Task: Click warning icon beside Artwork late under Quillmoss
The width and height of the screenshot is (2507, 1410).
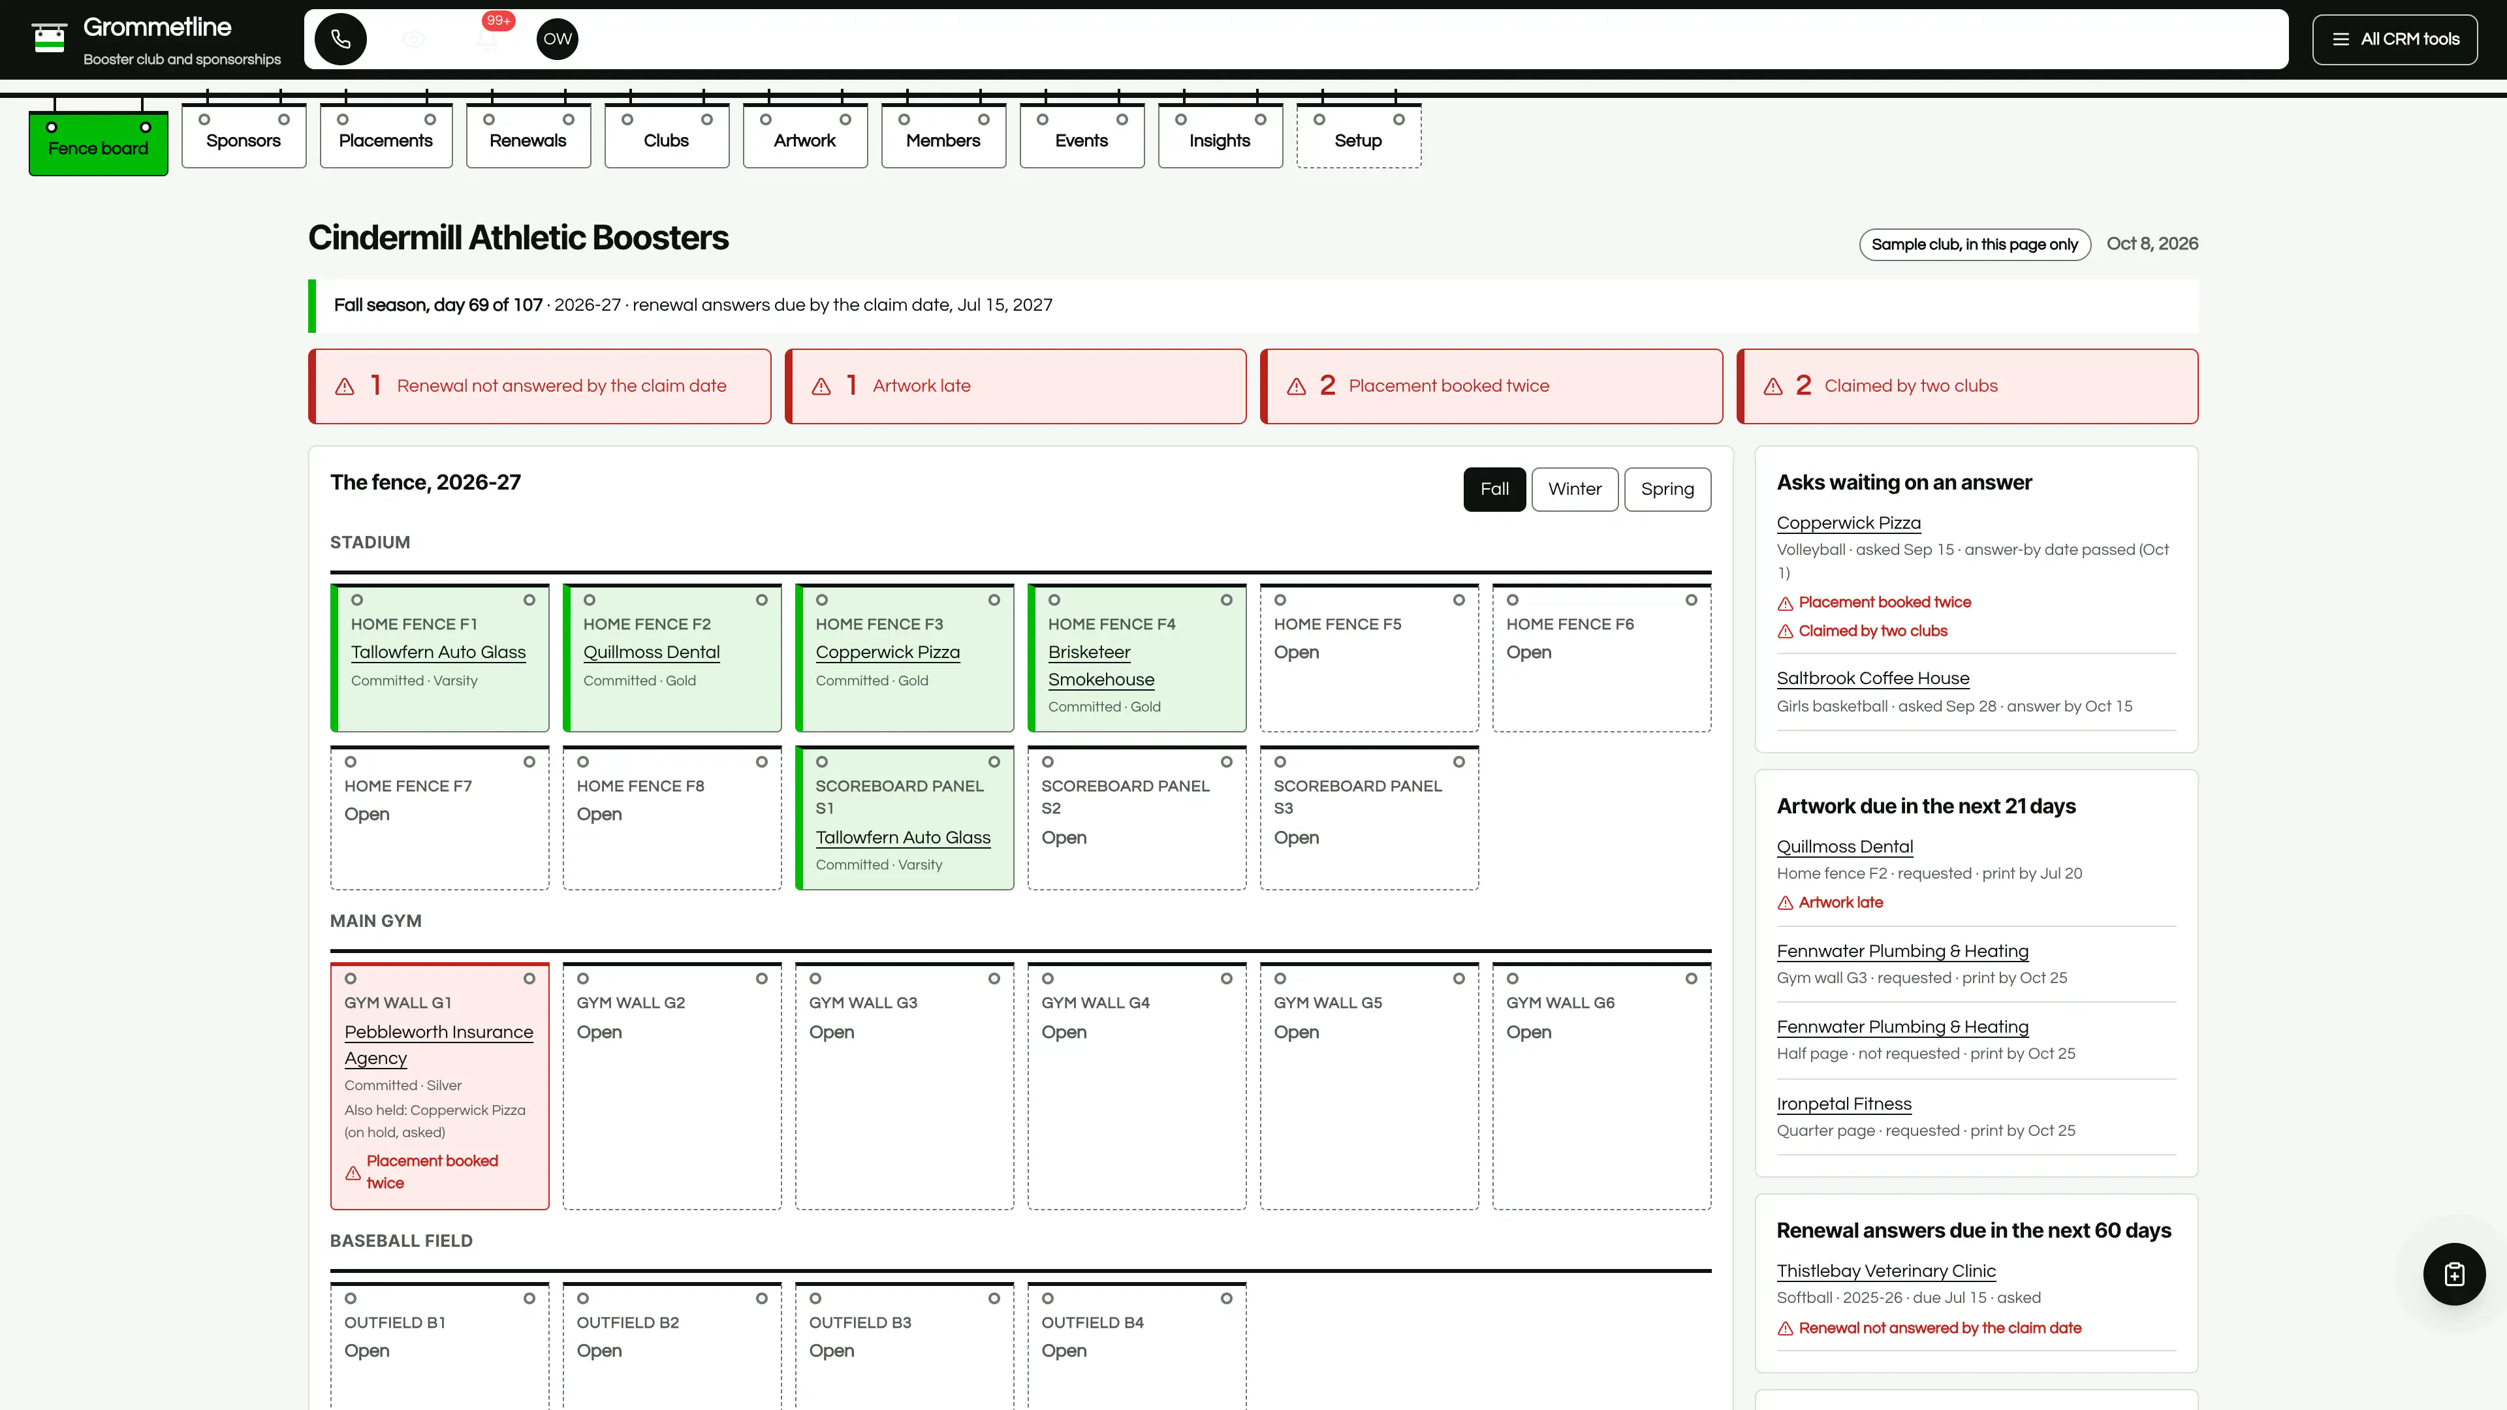Action: coord(1785,903)
